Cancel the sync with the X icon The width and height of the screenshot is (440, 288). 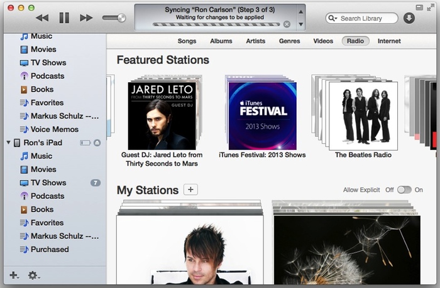pyautogui.click(x=287, y=24)
